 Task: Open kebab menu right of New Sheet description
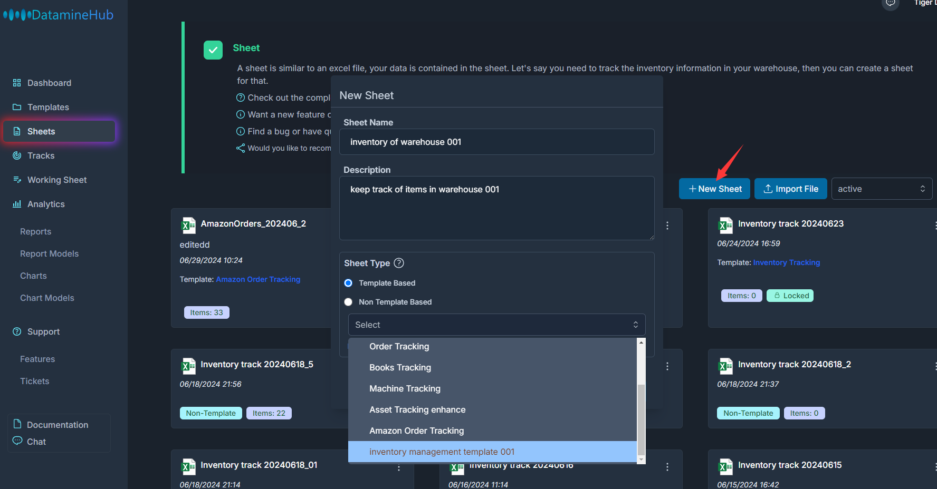click(x=667, y=226)
